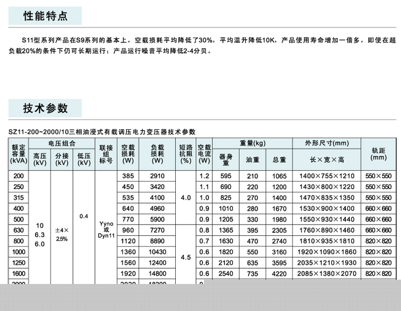Click the 性能特点 section heading
This screenshot has height=311, width=401.
[46, 15]
